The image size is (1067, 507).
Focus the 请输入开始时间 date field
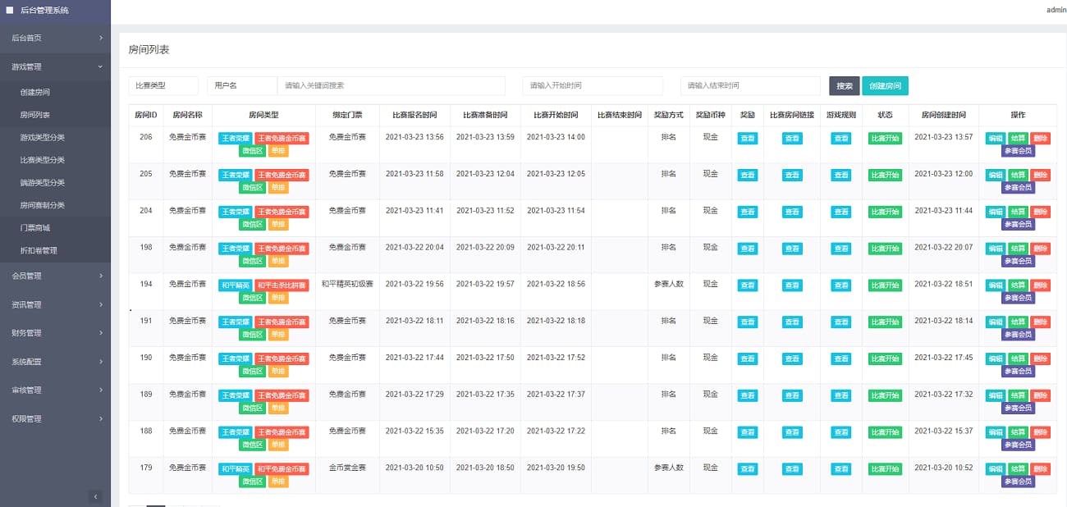pyautogui.click(x=592, y=85)
